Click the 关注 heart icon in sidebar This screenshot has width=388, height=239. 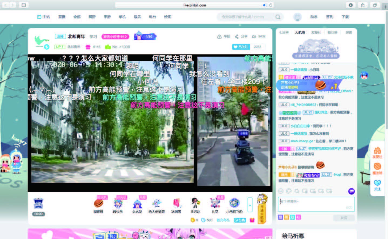click(x=377, y=185)
